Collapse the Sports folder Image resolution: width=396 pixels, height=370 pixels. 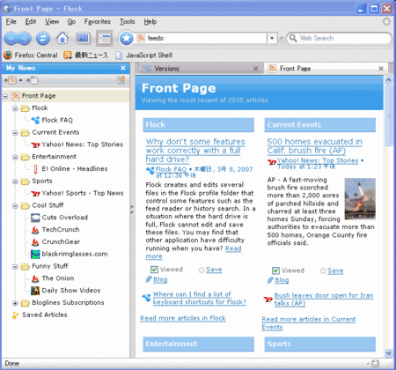tap(15, 181)
